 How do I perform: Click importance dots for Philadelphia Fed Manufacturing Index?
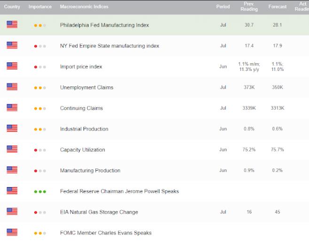point(40,25)
